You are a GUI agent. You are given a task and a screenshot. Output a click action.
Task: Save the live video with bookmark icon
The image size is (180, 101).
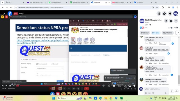click(x=171, y=21)
